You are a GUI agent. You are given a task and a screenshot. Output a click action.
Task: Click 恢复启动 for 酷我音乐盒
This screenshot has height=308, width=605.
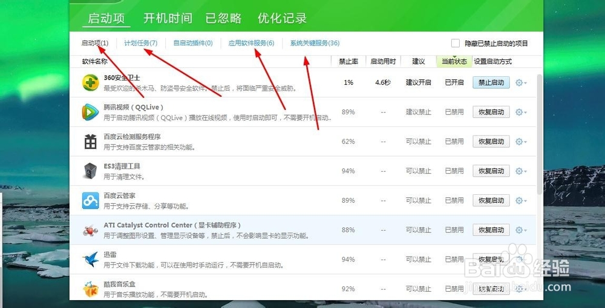pyautogui.click(x=491, y=289)
